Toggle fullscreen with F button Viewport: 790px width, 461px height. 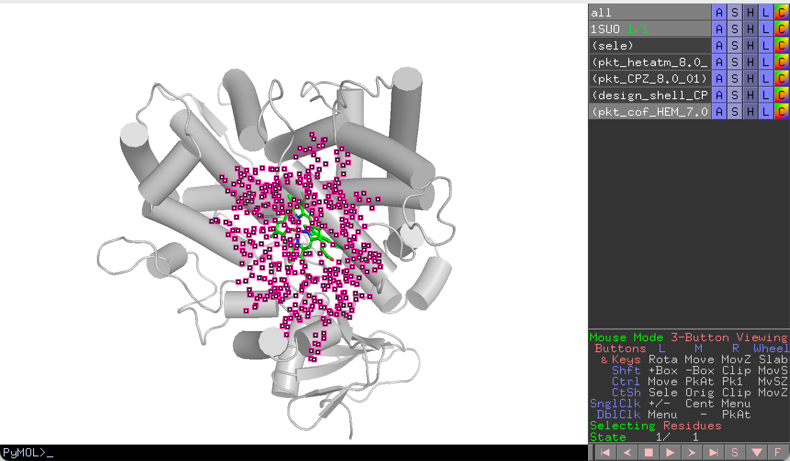click(778, 452)
